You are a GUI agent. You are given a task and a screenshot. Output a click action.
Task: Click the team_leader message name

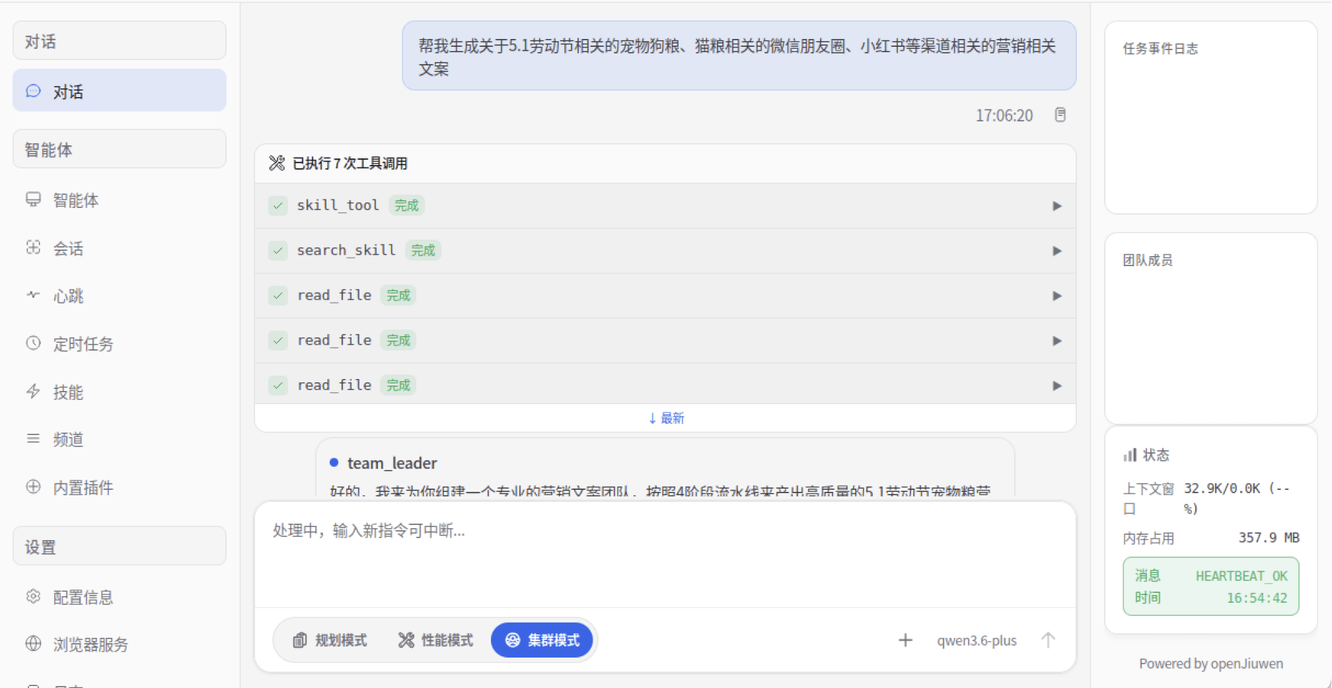(392, 463)
